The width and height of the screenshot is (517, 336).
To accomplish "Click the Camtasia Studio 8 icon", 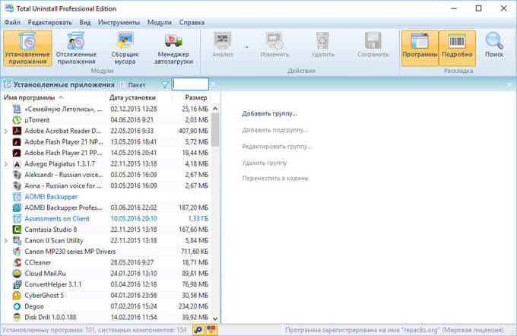I will [x=17, y=230].
